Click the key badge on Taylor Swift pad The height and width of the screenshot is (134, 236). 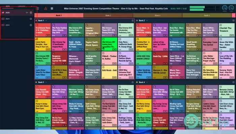click(87, 39)
